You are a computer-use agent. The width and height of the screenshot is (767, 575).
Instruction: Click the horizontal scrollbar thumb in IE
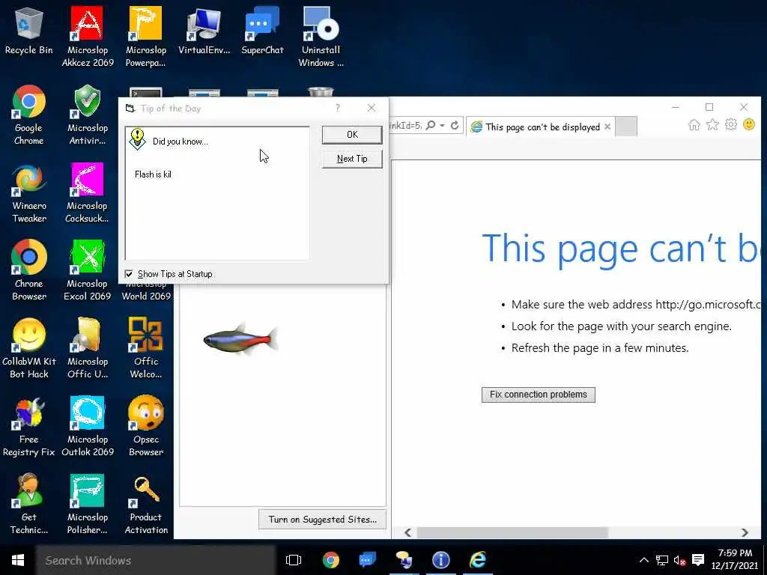512,532
